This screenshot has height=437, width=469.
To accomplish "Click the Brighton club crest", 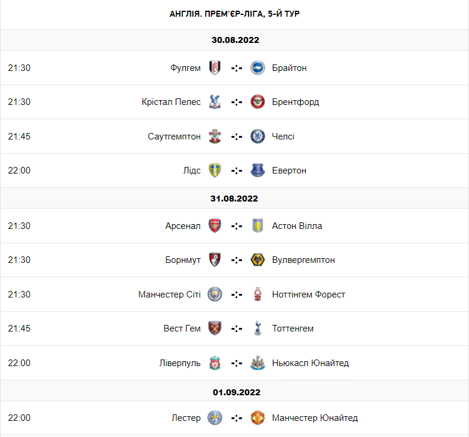I will point(257,68).
